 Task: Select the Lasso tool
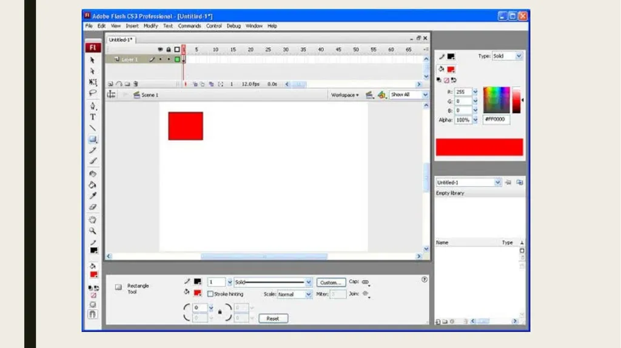[x=93, y=93]
